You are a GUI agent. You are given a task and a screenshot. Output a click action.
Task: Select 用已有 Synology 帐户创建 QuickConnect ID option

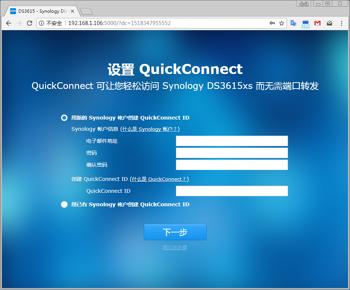coord(64,204)
